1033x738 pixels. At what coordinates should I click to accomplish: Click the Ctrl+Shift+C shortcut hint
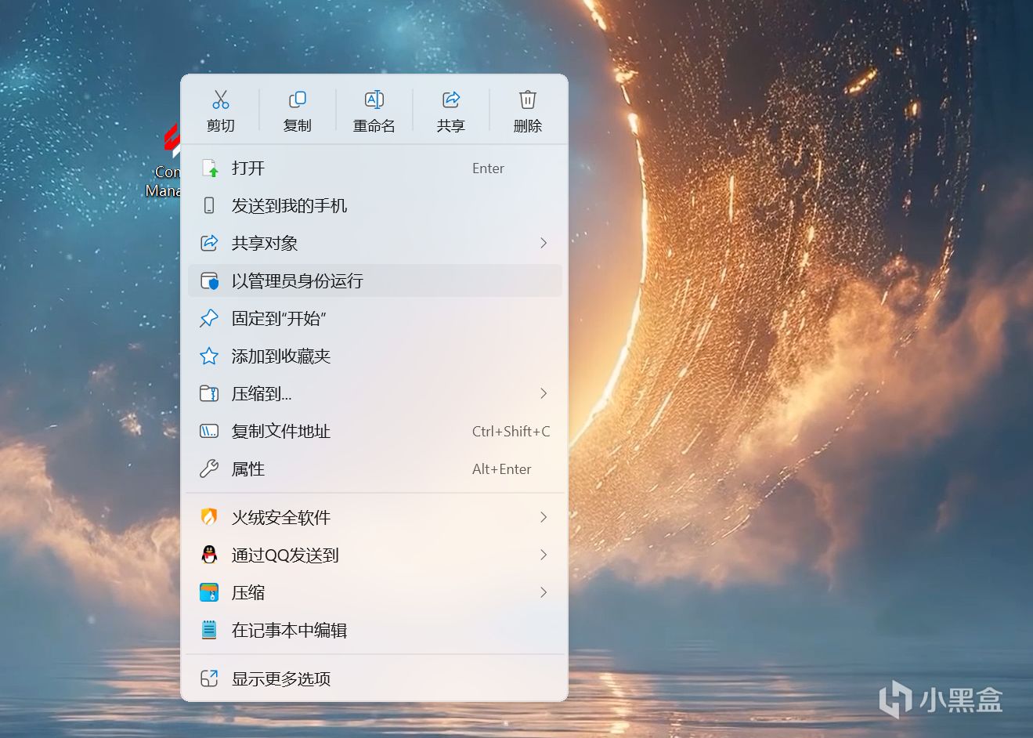click(511, 431)
